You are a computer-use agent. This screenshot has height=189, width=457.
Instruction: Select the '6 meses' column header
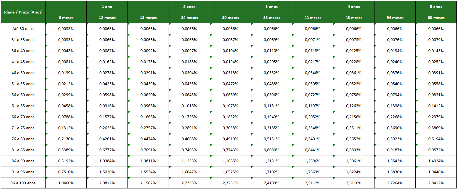click(x=66, y=18)
